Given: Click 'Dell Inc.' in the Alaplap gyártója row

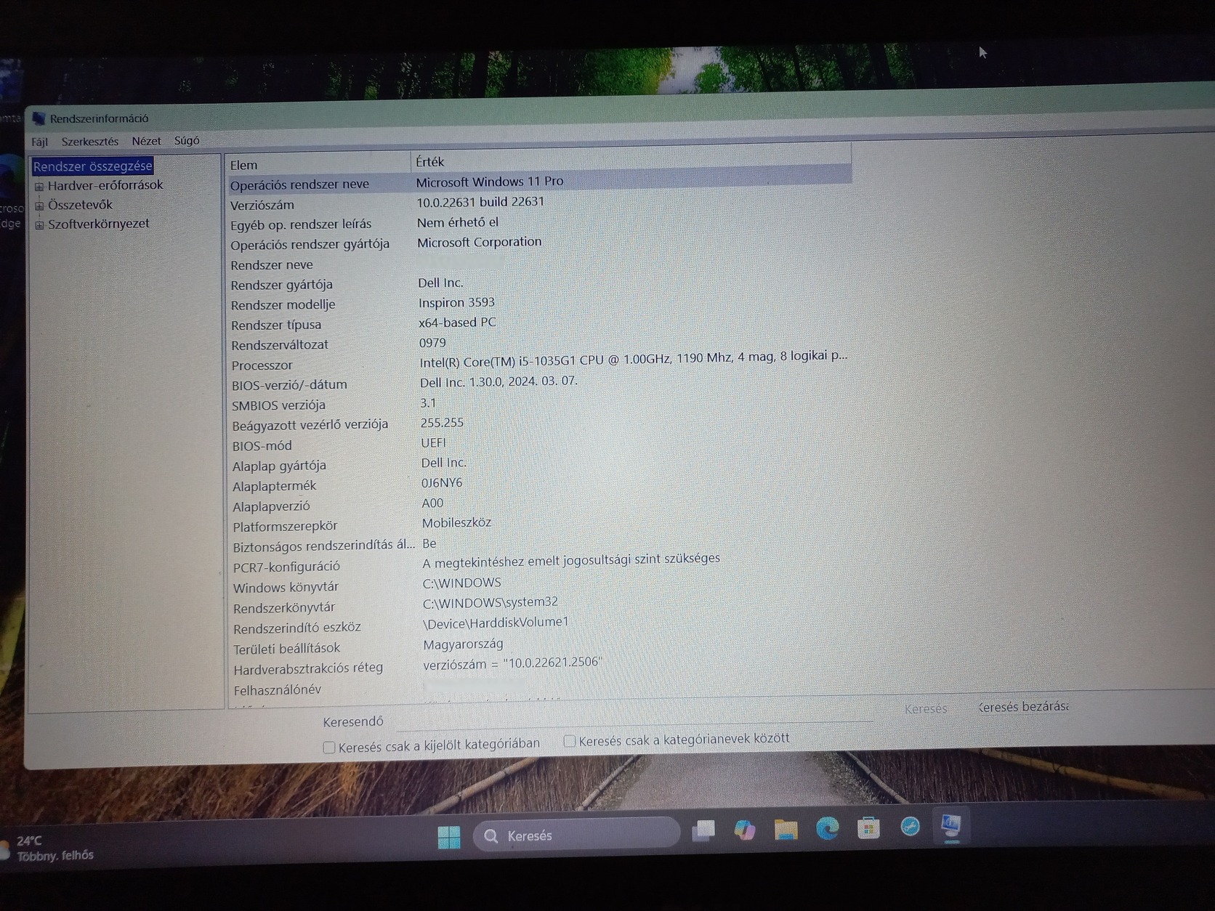Looking at the screenshot, I should [444, 463].
